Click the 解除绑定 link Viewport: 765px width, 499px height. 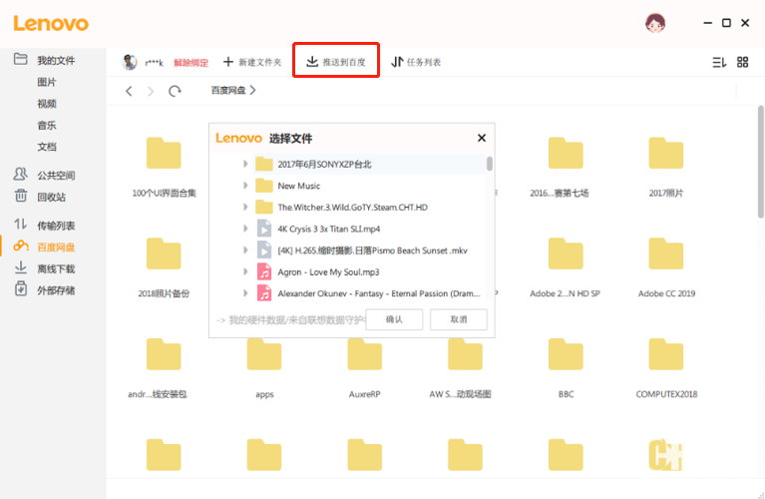click(x=191, y=62)
